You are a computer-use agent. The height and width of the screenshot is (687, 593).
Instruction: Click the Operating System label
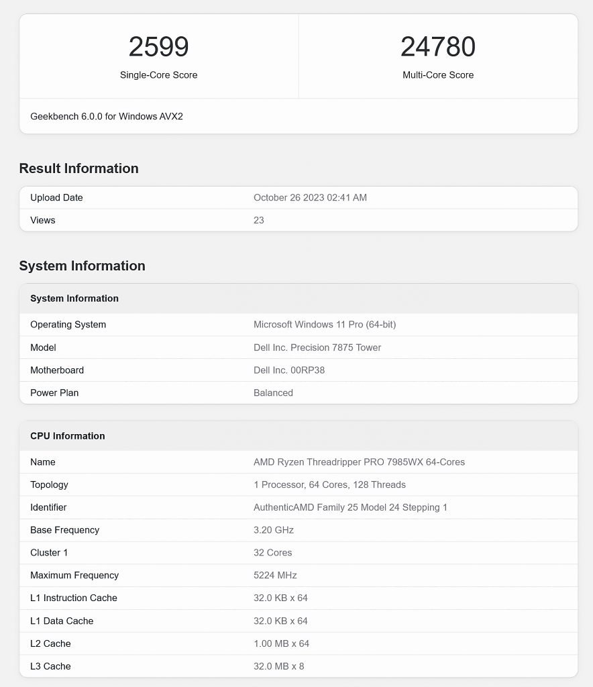point(68,325)
